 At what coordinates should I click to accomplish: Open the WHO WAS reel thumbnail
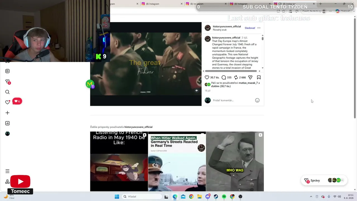point(235,161)
